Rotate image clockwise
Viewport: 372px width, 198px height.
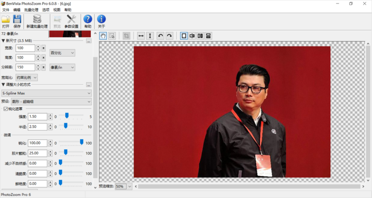click(x=169, y=36)
